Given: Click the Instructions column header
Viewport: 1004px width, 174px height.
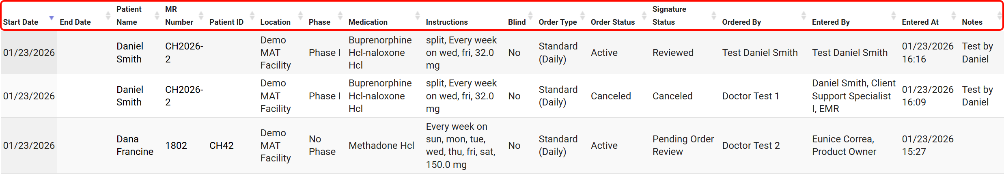Looking at the screenshot, I should pos(446,22).
